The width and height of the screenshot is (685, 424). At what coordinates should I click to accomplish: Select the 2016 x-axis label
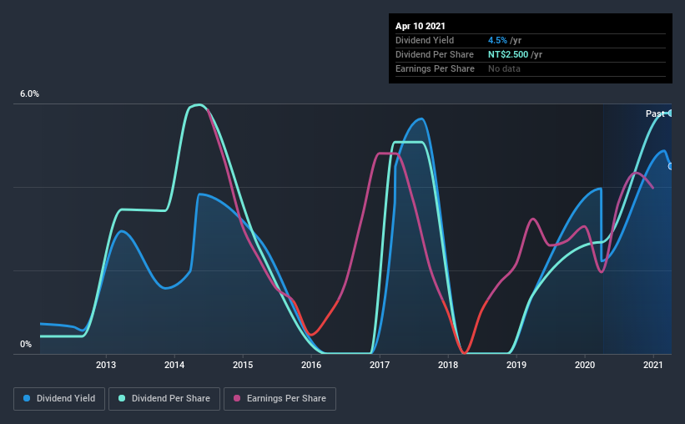tap(311, 365)
